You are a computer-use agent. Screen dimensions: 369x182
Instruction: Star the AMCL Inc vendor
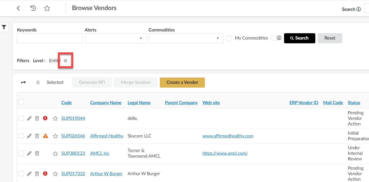click(x=55, y=153)
